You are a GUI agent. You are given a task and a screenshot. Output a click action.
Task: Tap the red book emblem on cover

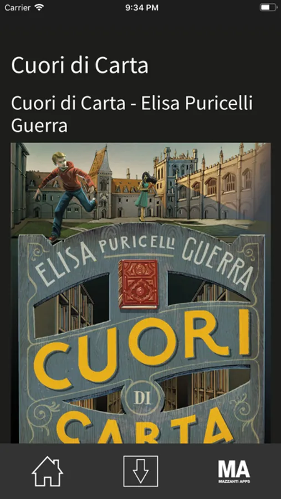[x=139, y=284]
